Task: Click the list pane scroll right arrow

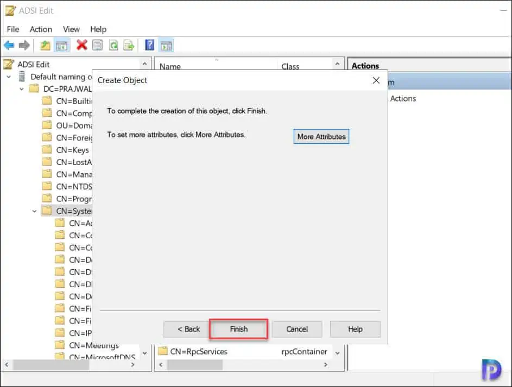Action: coord(325,365)
